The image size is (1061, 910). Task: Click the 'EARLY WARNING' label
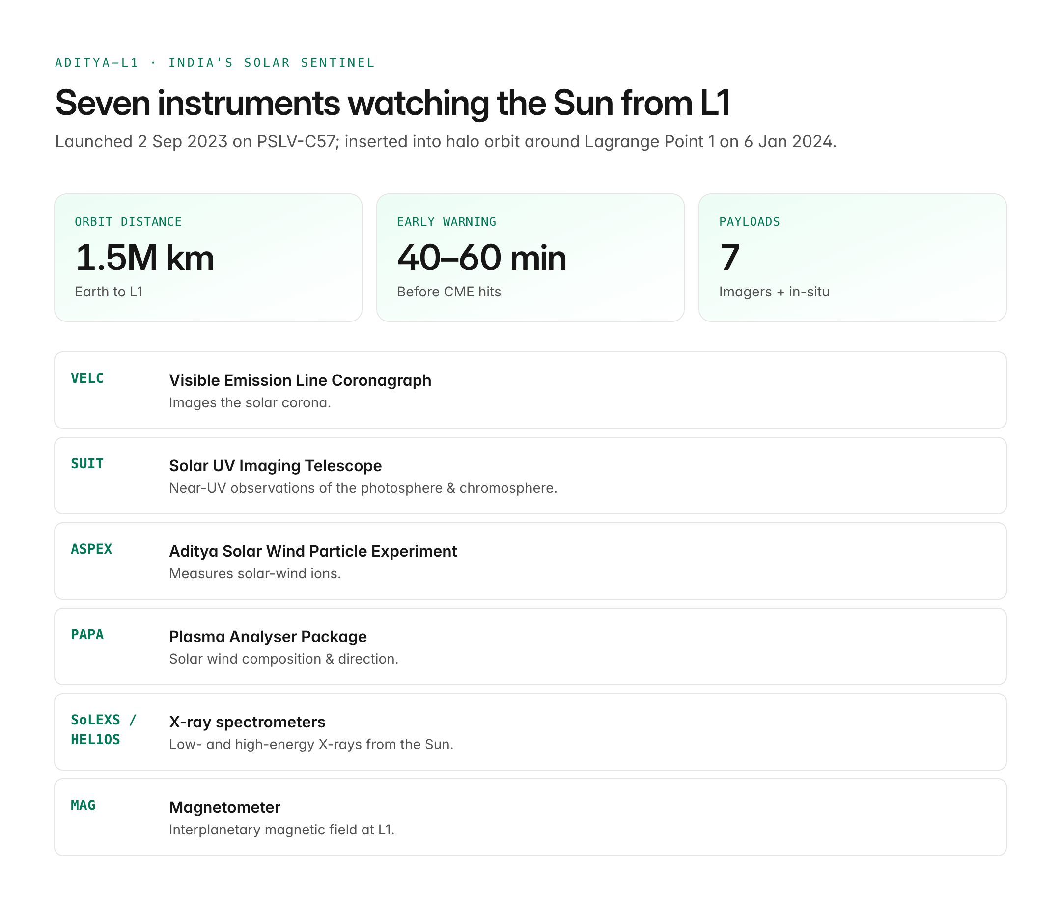(x=447, y=222)
